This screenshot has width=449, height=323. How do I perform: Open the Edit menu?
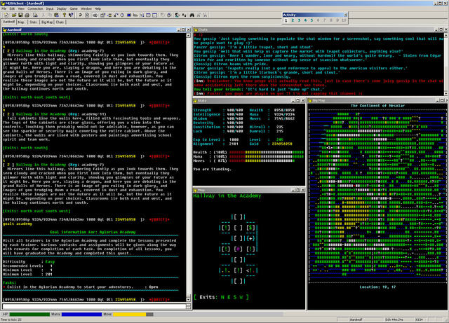point(12,9)
